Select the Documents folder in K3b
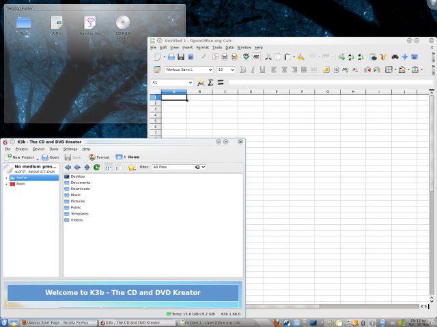 [x=77, y=183]
